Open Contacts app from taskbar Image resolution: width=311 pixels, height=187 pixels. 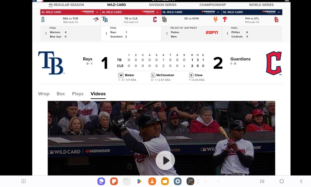click(x=152, y=181)
